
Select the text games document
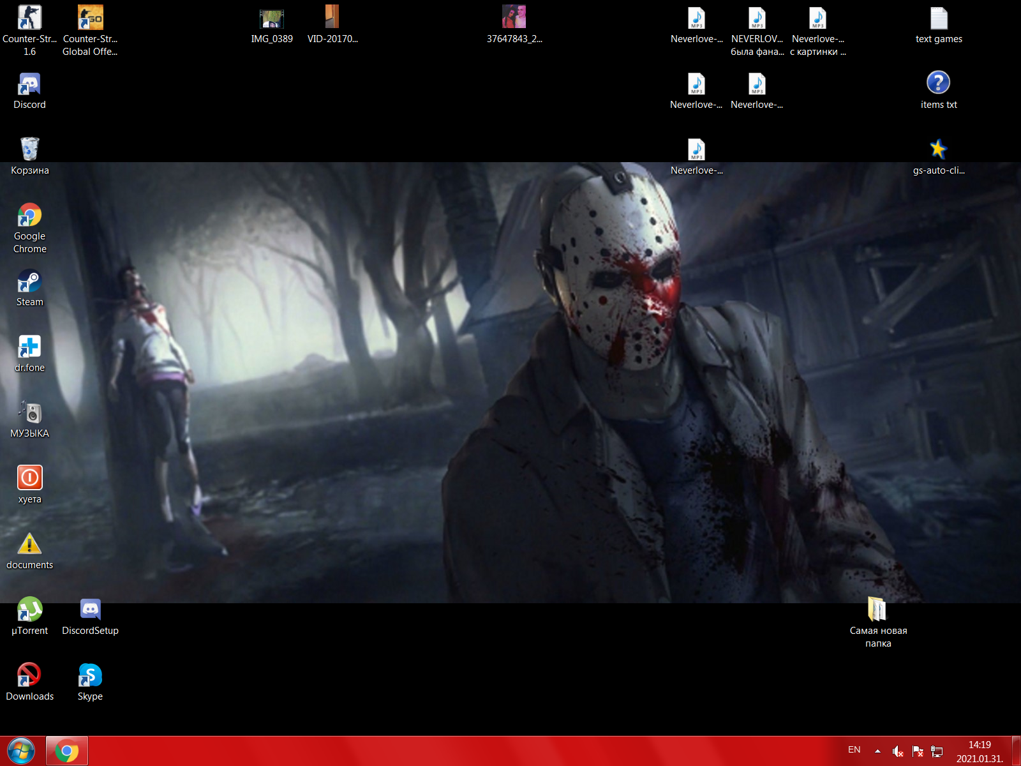click(x=939, y=26)
